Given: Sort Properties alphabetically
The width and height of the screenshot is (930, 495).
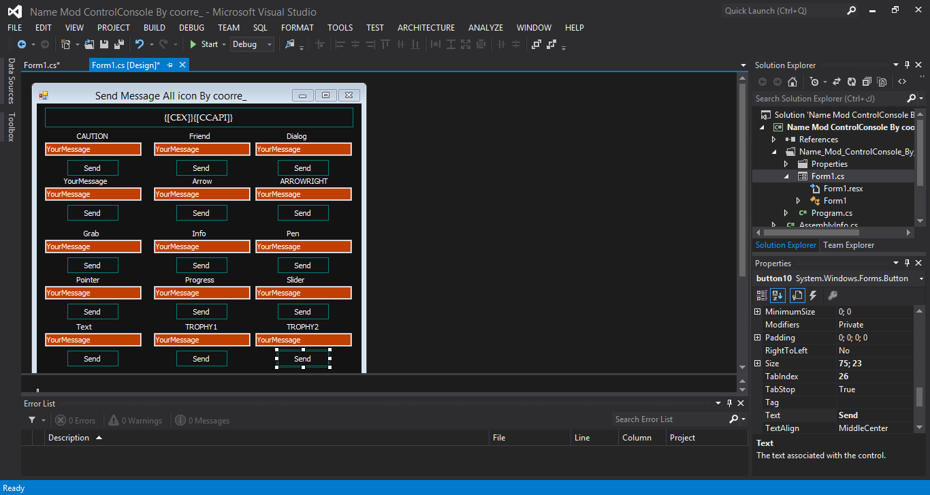Looking at the screenshot, I should (777, 296).
